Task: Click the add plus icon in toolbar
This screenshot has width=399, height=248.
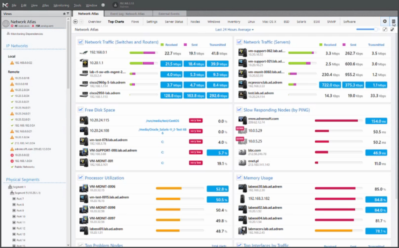Action: pos(385,21)
